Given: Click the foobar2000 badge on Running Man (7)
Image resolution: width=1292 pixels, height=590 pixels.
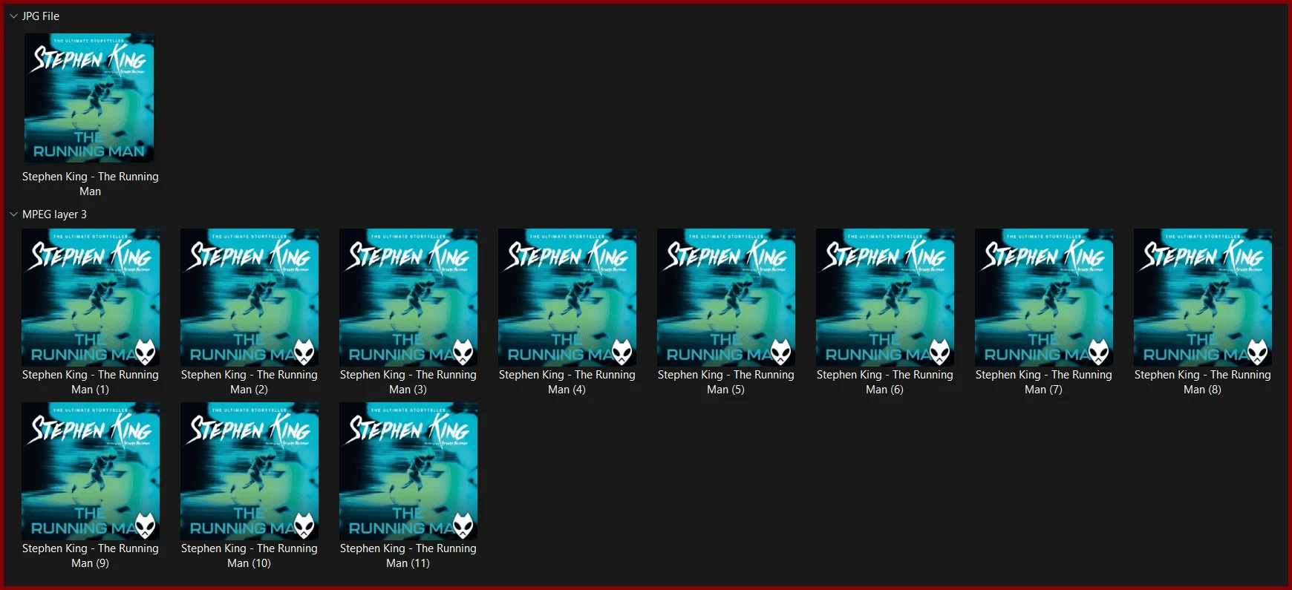Looking at the screenshot, I should tap(1099, 352).
